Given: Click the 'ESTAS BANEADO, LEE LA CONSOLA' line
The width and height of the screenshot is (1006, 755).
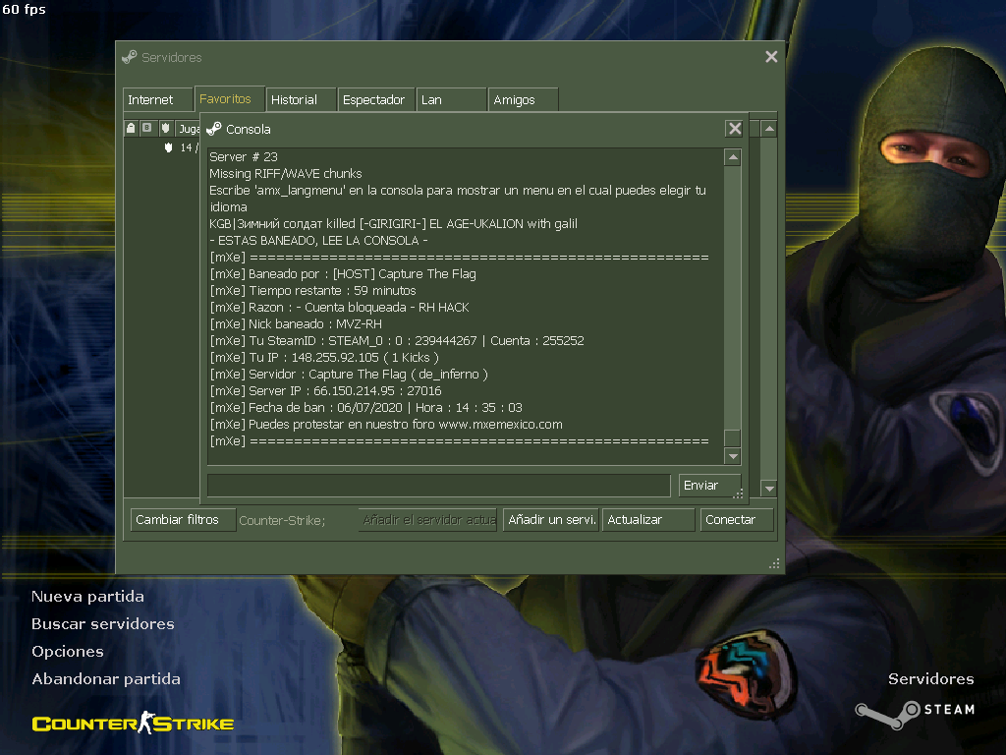Looking at the screenshot, I should 318,240.
